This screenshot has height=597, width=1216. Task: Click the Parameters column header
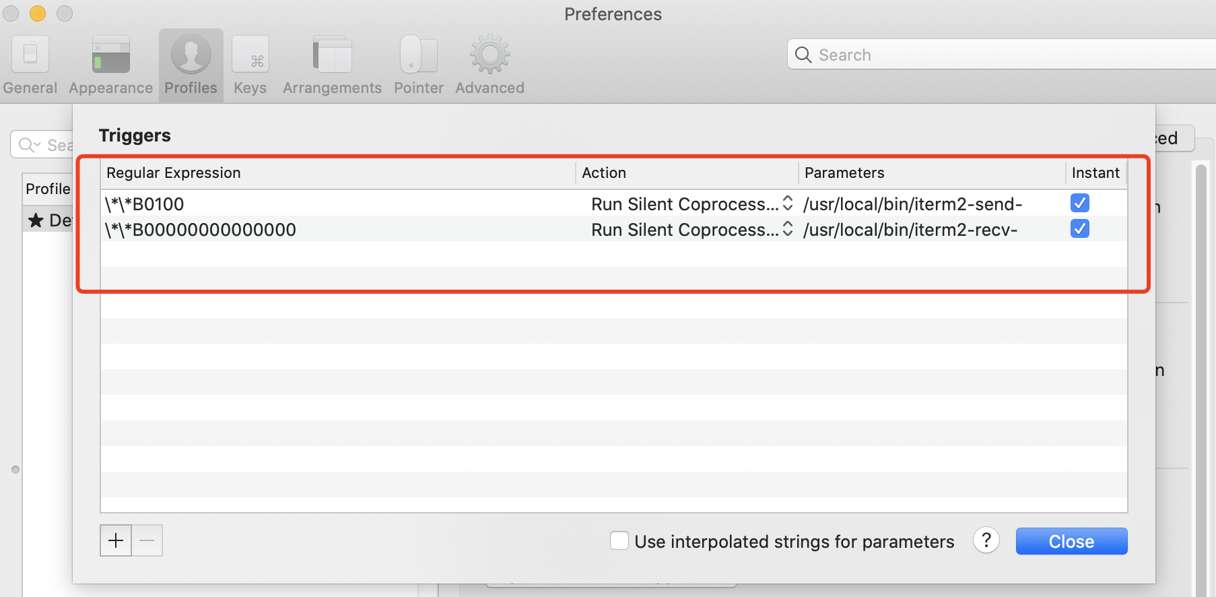[933, 173]
